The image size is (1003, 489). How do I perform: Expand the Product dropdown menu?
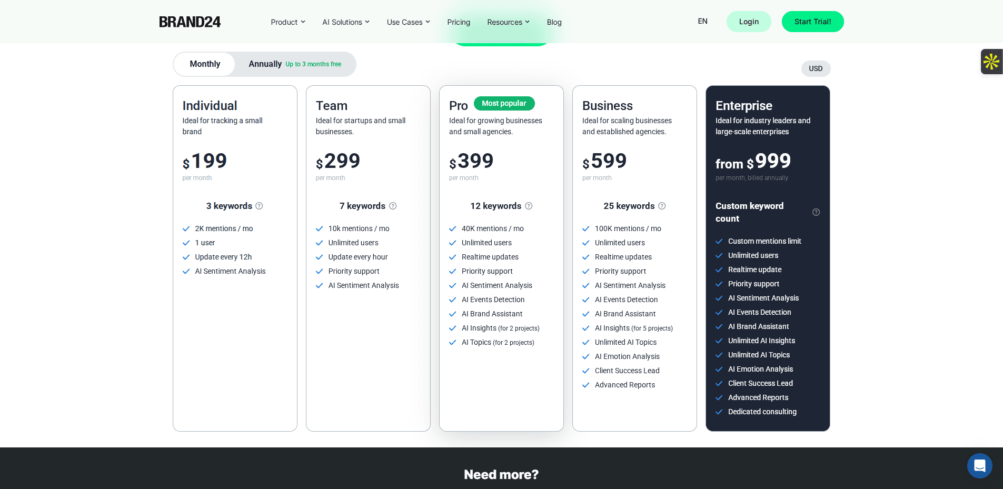[287, 22]
